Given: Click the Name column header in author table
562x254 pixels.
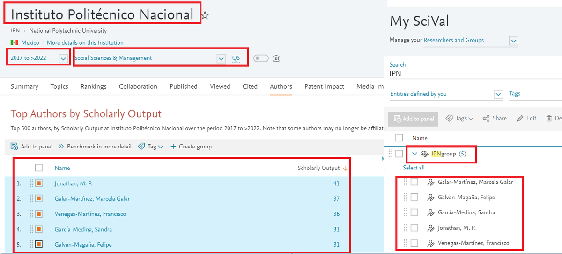Looking at the screenshot, I should point(62,168).
